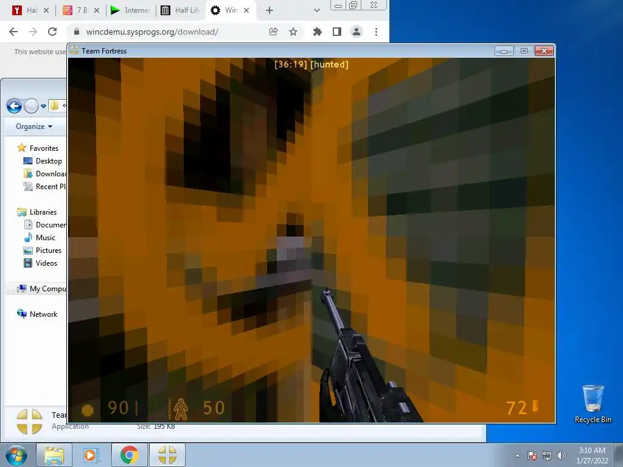Click the taskbar clock showing 3:10 AM
623x467 pixels.
592,455
